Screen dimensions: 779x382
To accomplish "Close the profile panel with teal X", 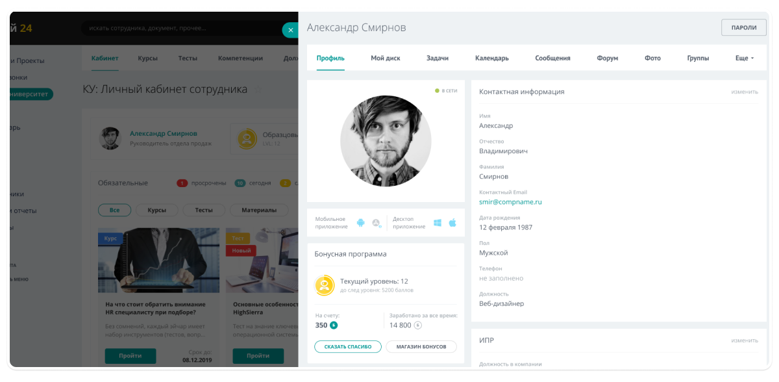I will 290,30.
